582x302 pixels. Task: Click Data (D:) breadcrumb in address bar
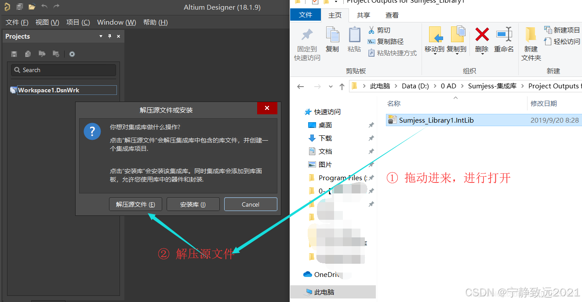(x=415, y=86)
